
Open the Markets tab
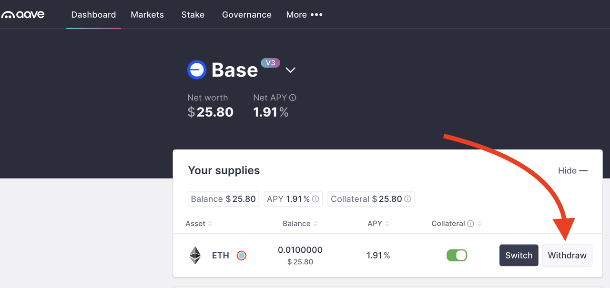point(147,15)
